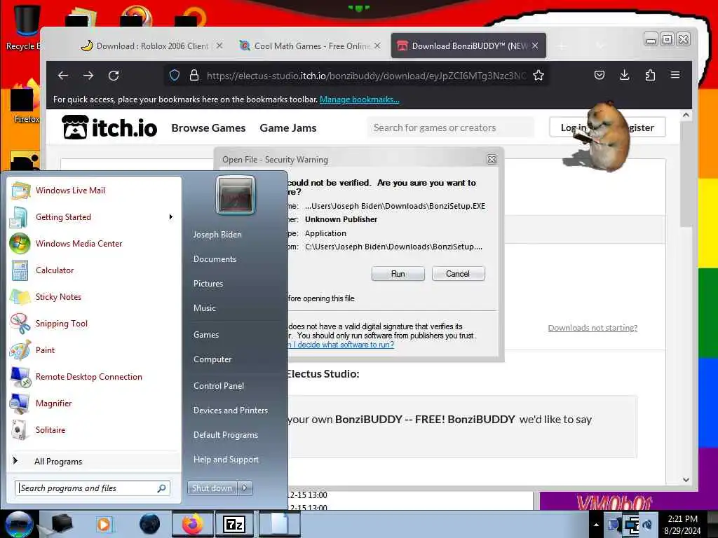Click the user account picture in Start menu
The height and width of the screenshot is (538, 718).
pyautogui.click(x=236, y=195)
